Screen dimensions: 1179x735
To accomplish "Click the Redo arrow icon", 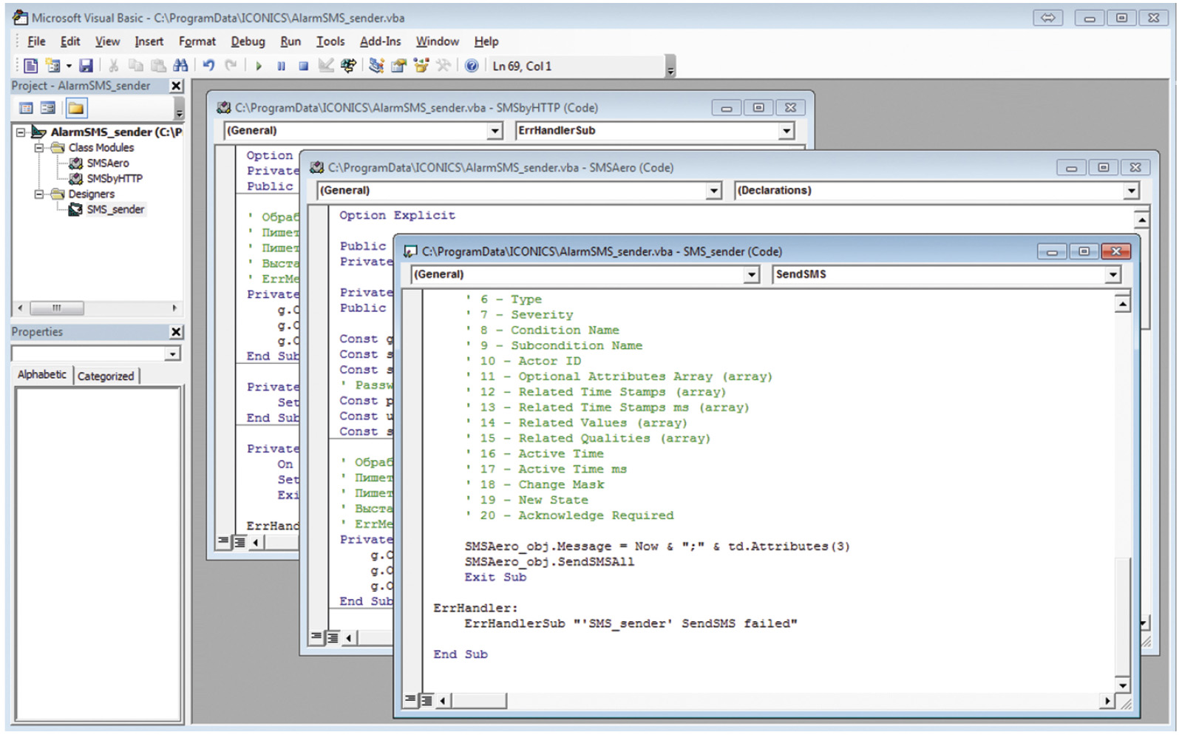I will [231, 66].
